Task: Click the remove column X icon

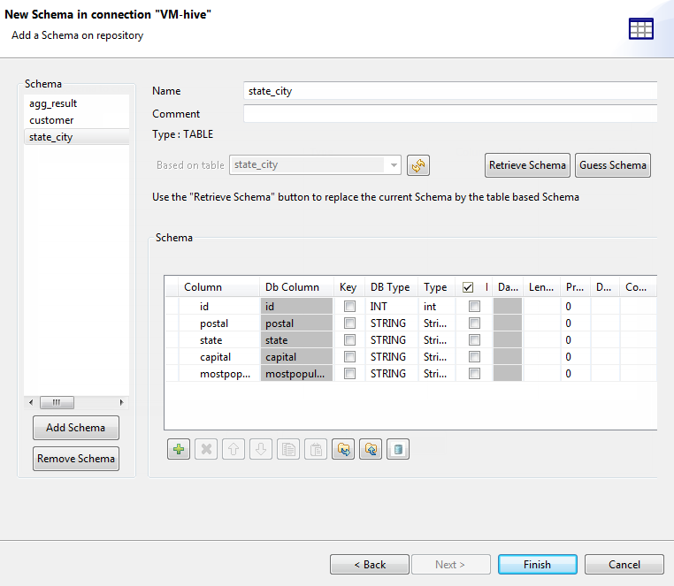Action: pos(206,449)
